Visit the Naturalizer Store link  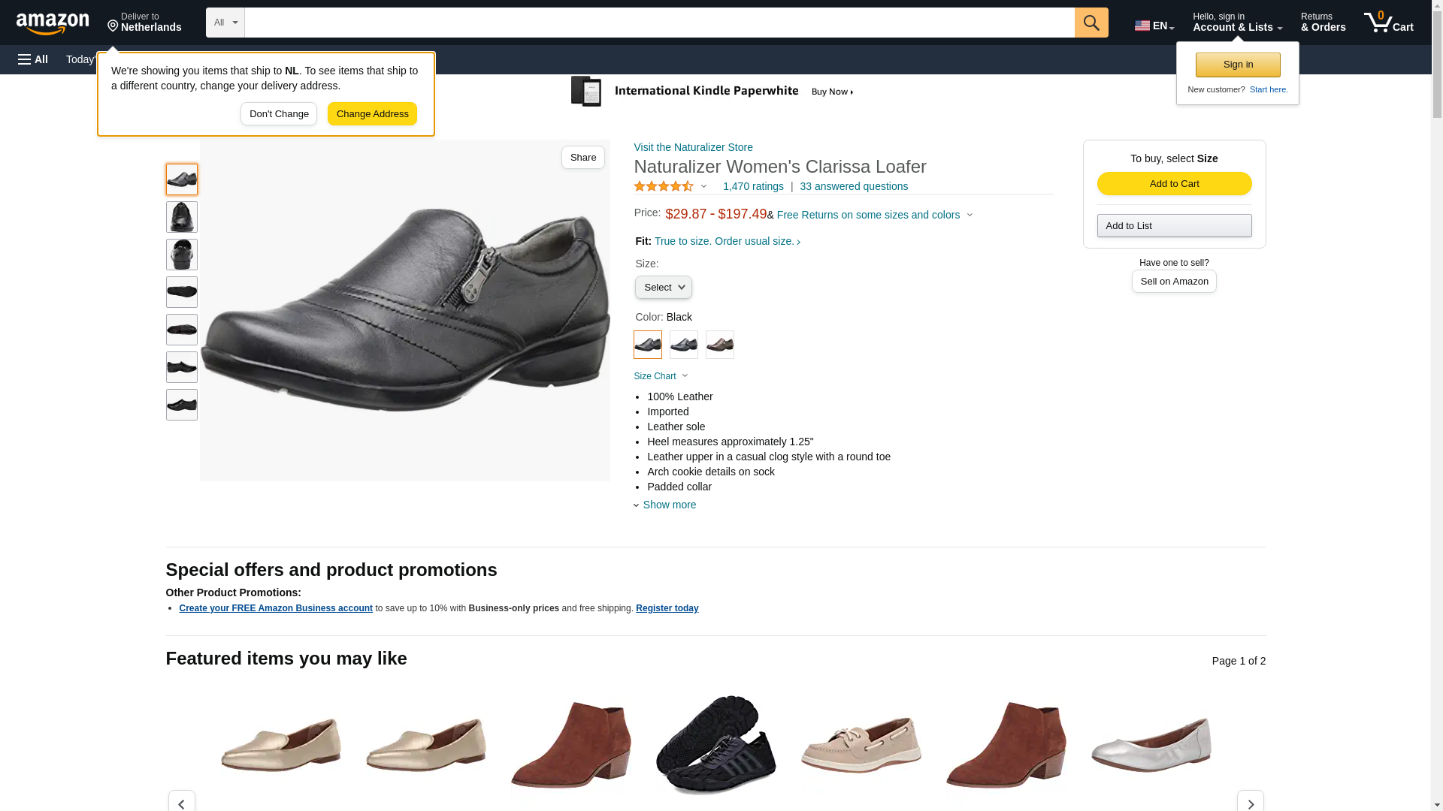pos(693,147)
